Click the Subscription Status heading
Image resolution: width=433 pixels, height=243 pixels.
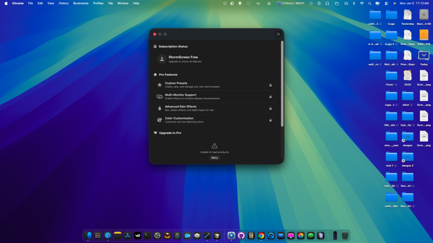(173, 46)
